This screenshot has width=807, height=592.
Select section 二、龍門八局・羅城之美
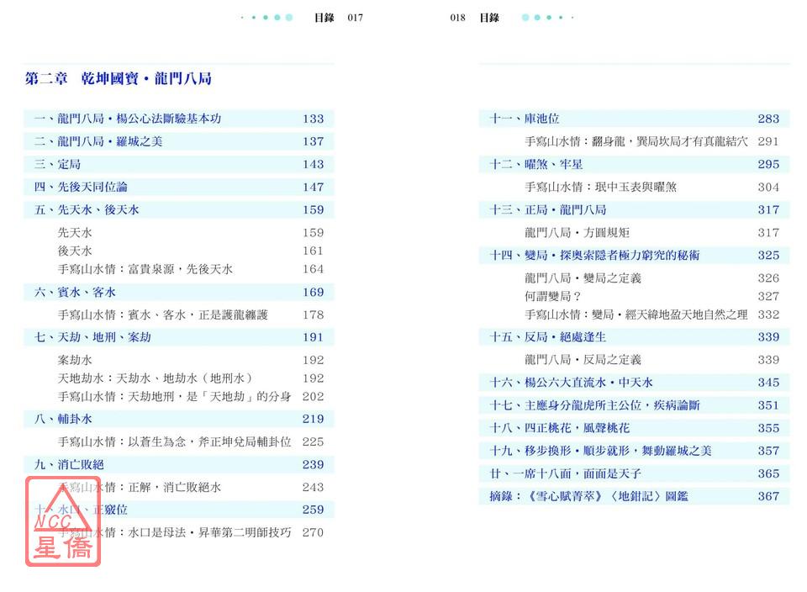98,141
